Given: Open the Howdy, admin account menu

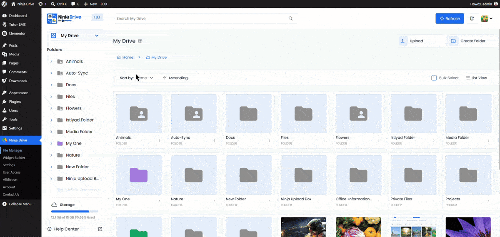Looking at the screenshot, I should click(484, 4).
